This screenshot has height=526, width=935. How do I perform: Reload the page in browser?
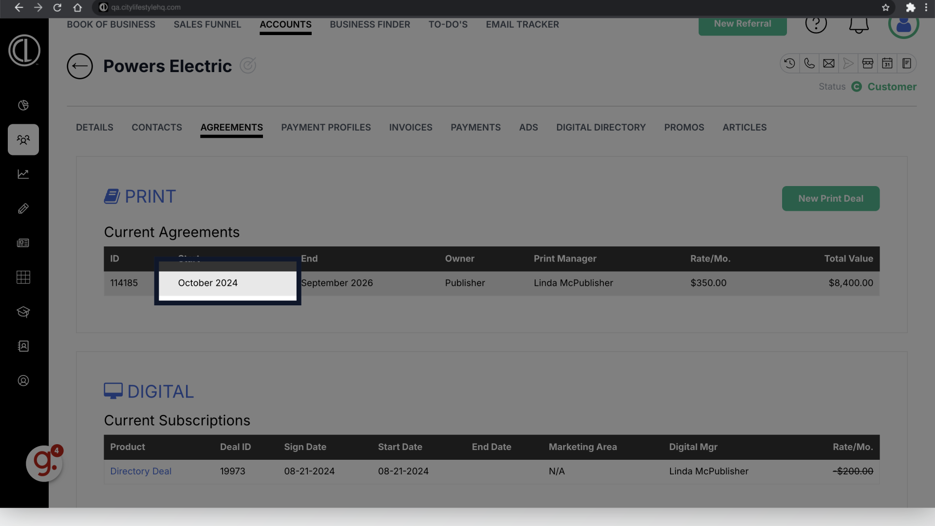pos(57,7)
